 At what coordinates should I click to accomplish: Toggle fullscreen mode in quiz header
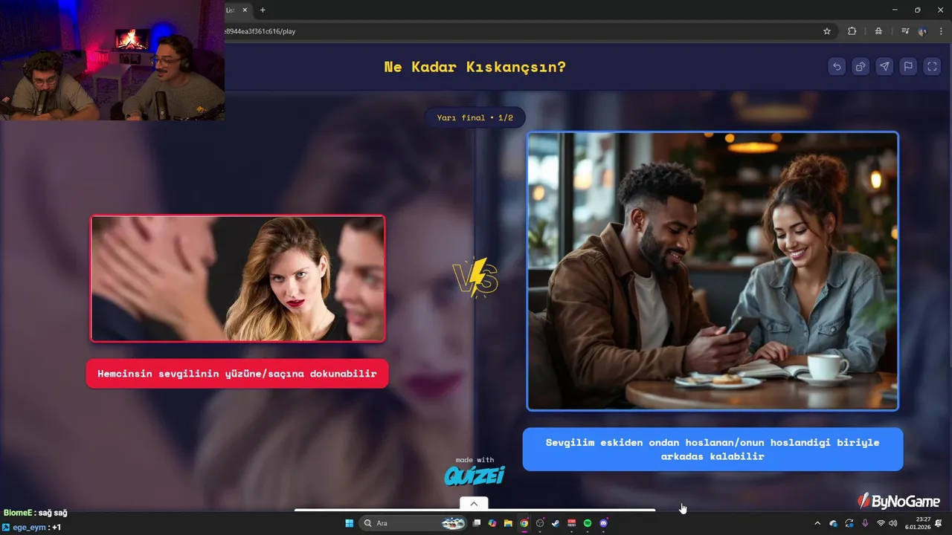932,67
